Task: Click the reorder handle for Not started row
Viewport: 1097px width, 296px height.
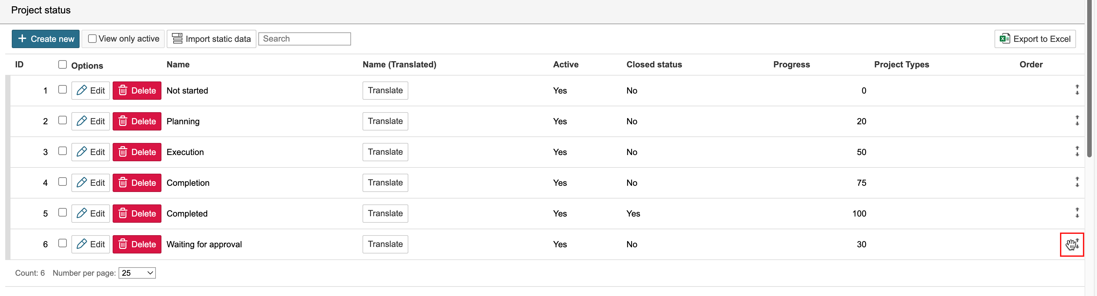Action: point(1077,90)
